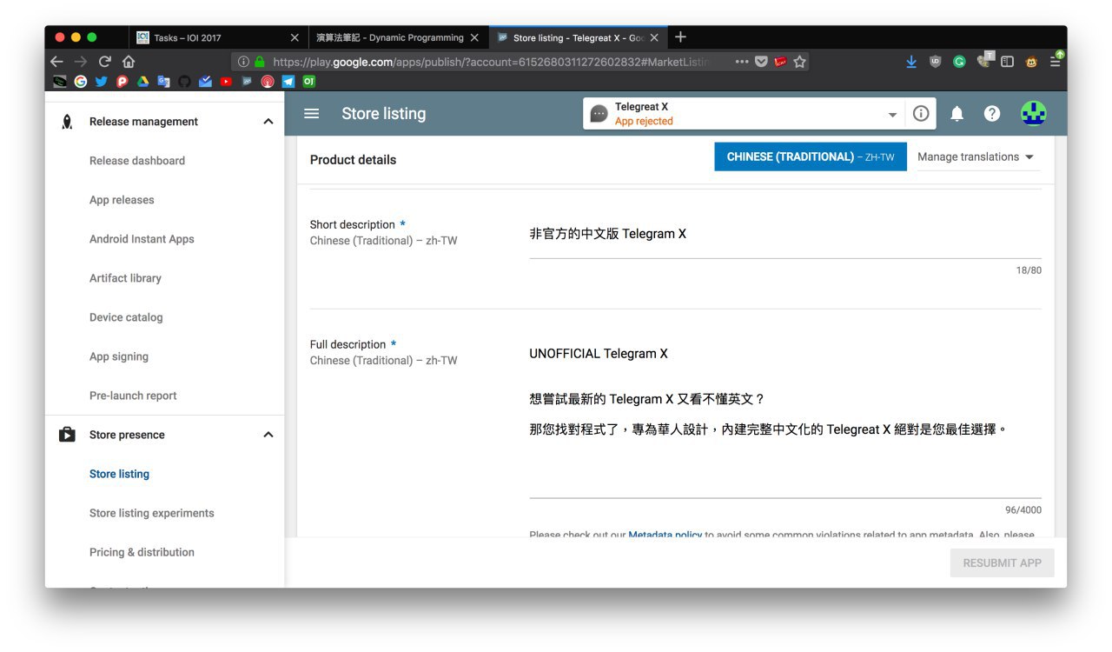Click the Telegram bookmark icon
This screenshot has width=1112, height=652.
pyautogui.click(x=288, y=82)
